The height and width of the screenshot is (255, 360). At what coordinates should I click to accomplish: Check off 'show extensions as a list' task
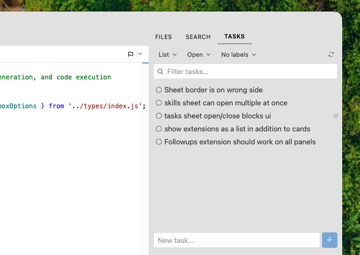coord(159,128)
